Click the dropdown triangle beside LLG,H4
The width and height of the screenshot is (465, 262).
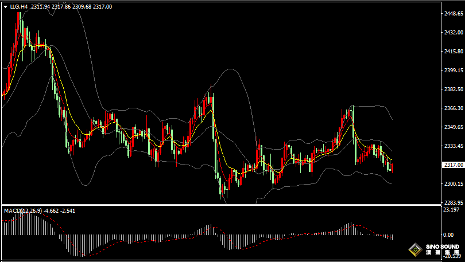tap(6, 7)
